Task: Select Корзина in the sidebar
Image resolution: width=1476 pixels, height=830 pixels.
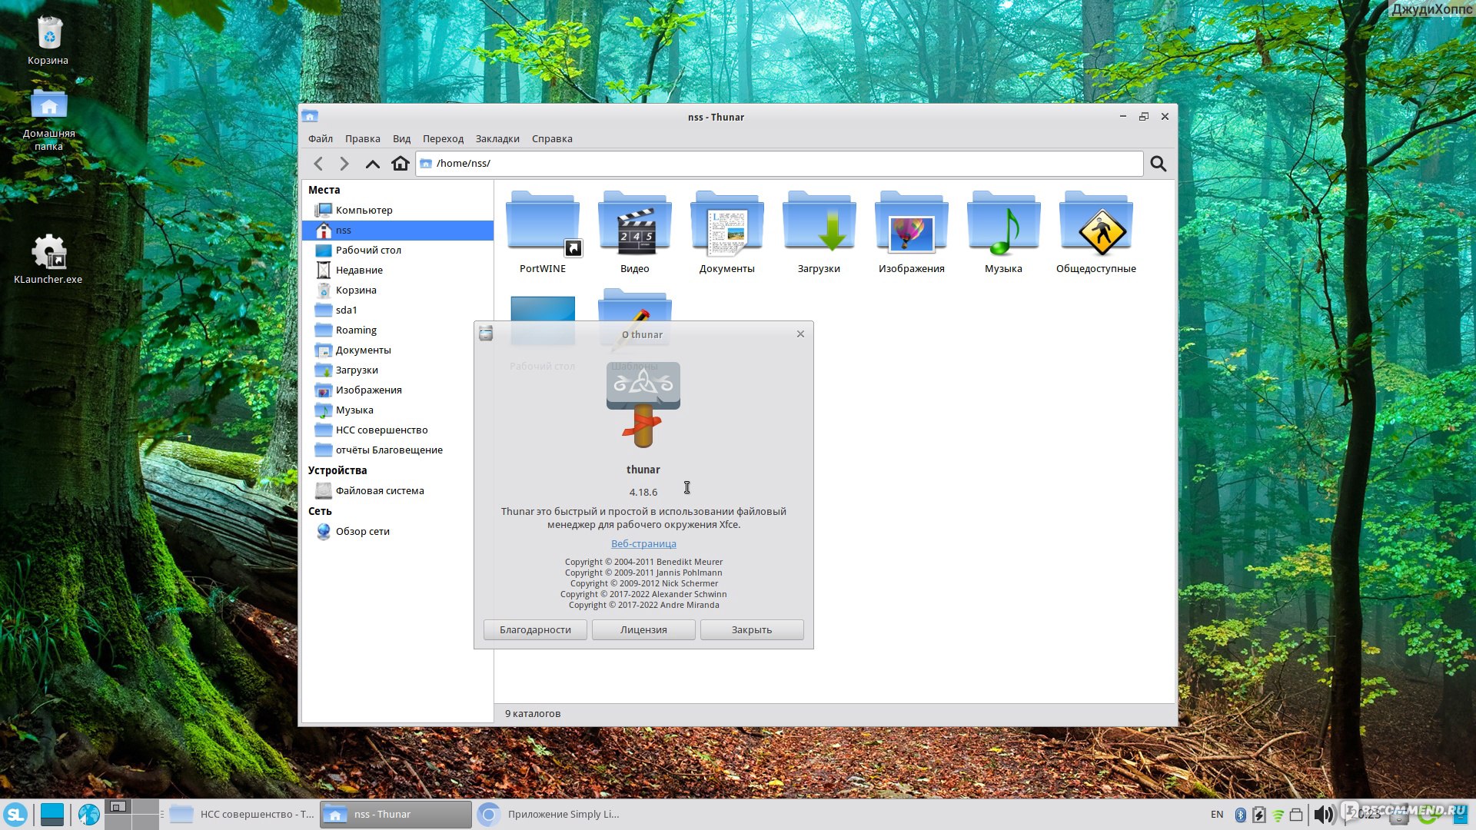Action: click(397, 290)
